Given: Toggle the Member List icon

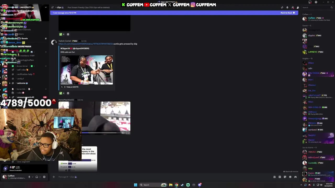Looking at the screenshot, I should coord(298,8).
